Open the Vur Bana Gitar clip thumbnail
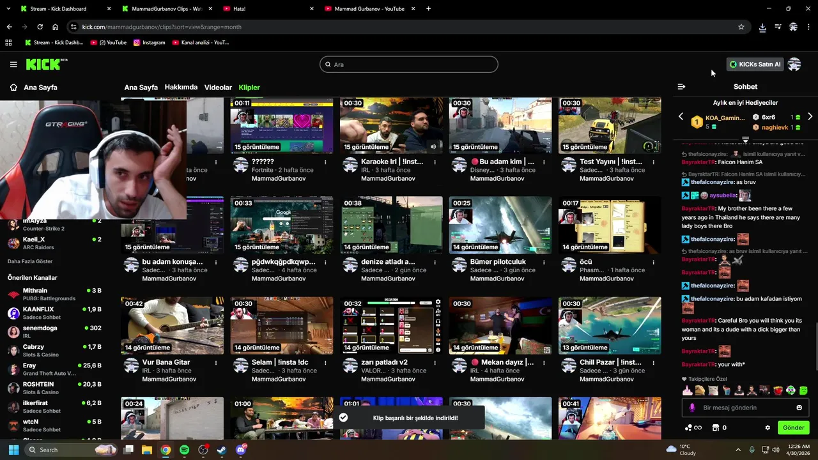The width and height of the screenshot is (818, 460). pos(172,325)
